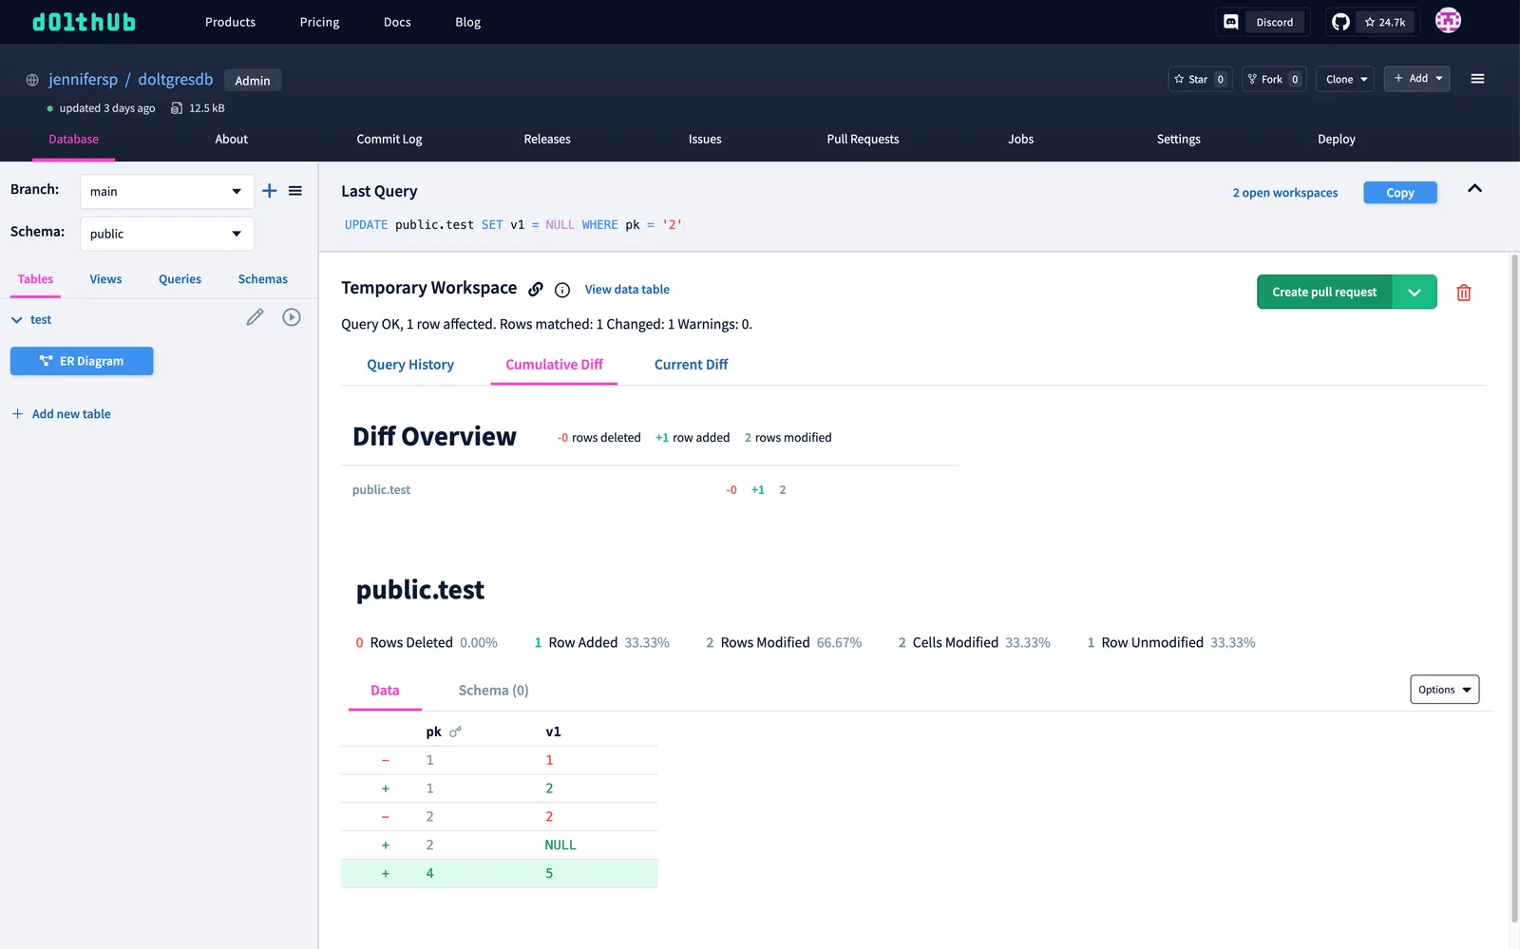Collapse the test table entry
The image size is (1520, 949).
tap(17, 320)
